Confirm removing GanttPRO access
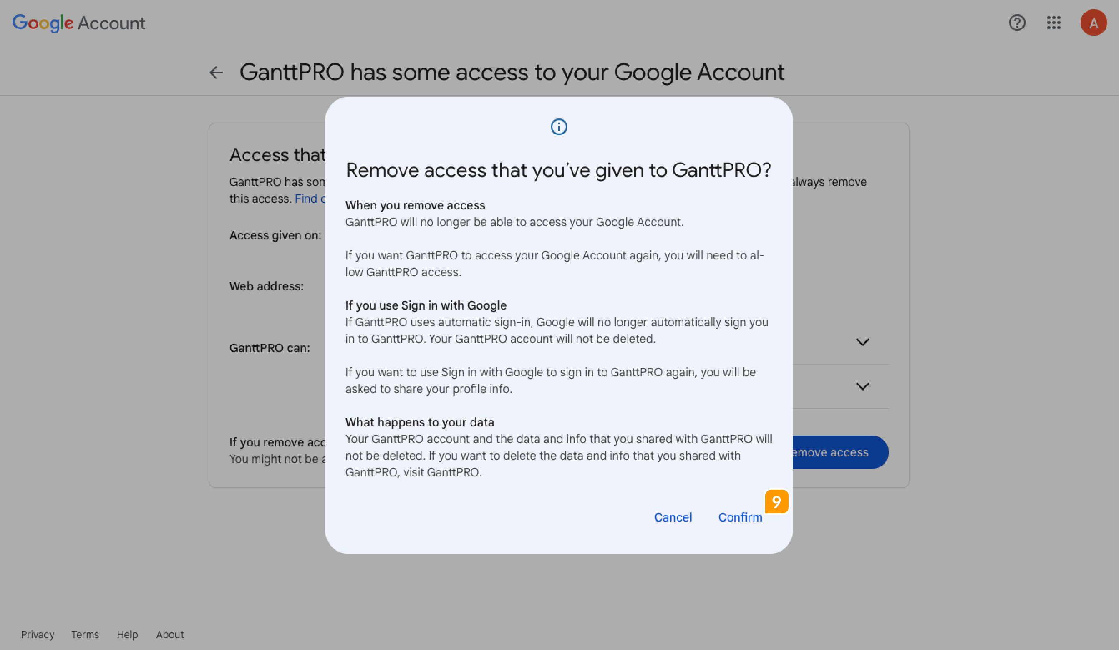This screenshot has height=650, width=1119. click(x=740, y=517)
